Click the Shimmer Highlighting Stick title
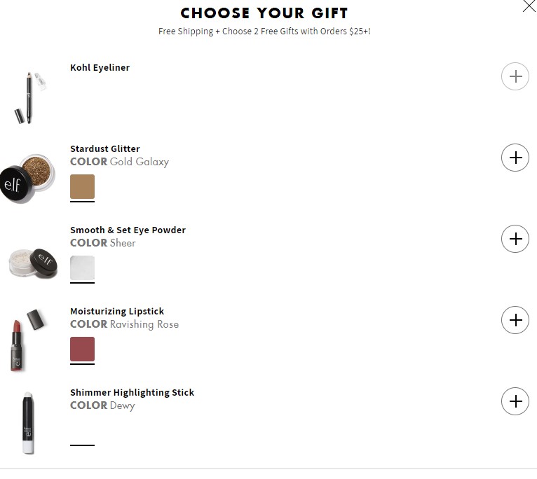 [x=132, y=392]
